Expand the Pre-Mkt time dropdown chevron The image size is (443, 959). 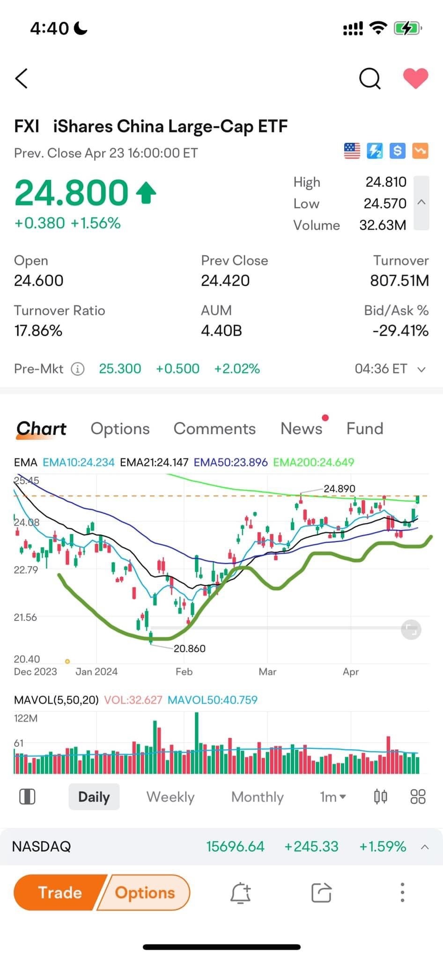[421, 369]
